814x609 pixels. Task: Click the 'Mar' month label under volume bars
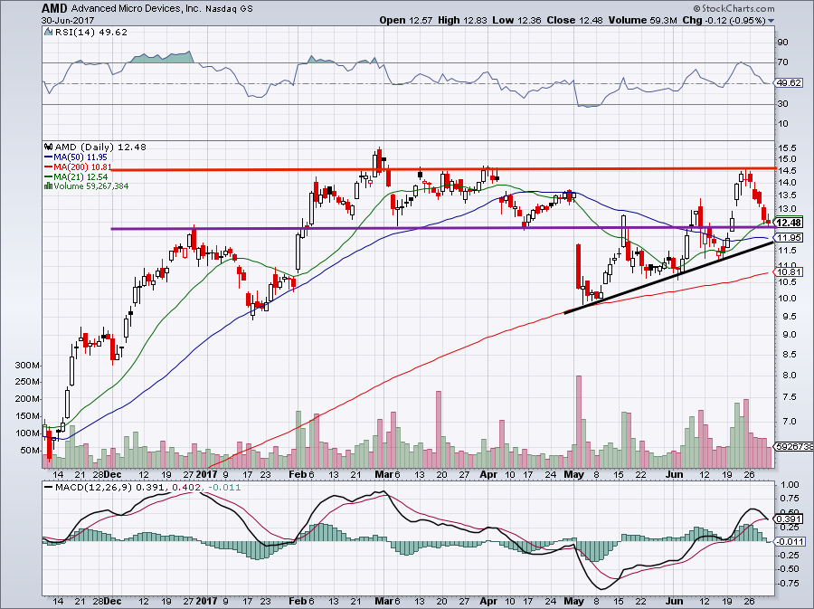pyautogui.click(x=383, y=474)
